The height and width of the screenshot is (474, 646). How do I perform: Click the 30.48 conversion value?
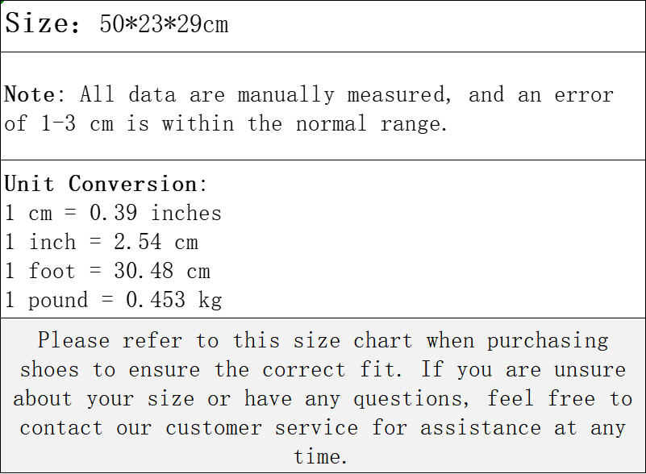tap(144, 271)
